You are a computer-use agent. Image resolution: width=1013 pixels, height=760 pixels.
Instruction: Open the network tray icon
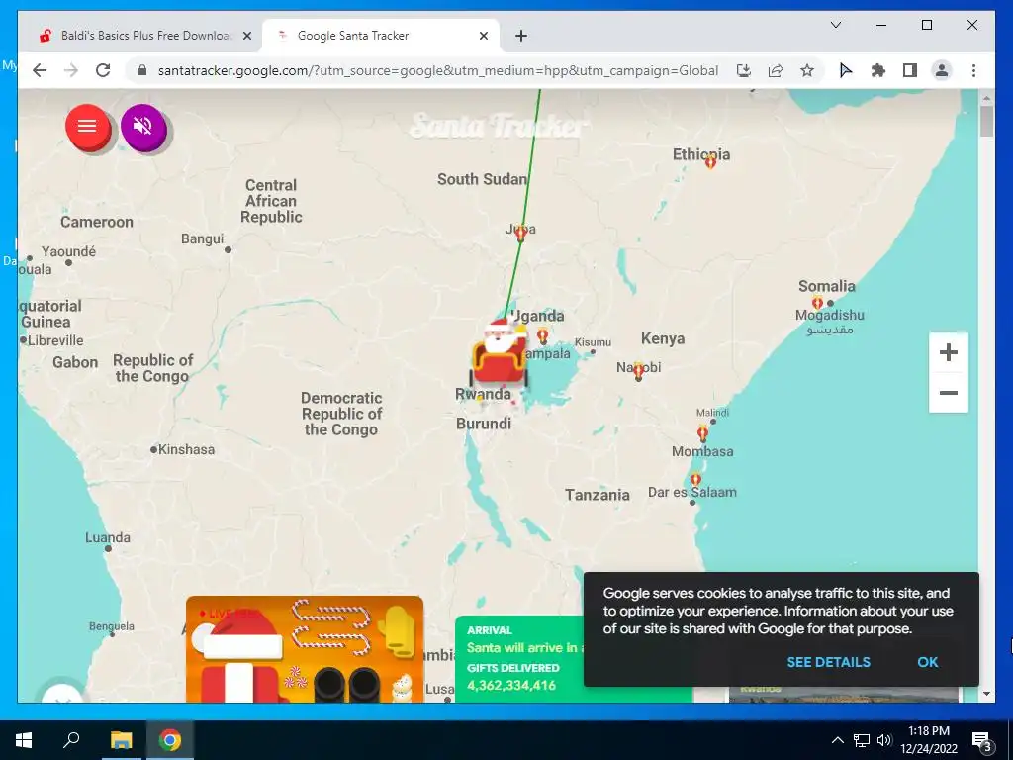click(x=862, y=740)
